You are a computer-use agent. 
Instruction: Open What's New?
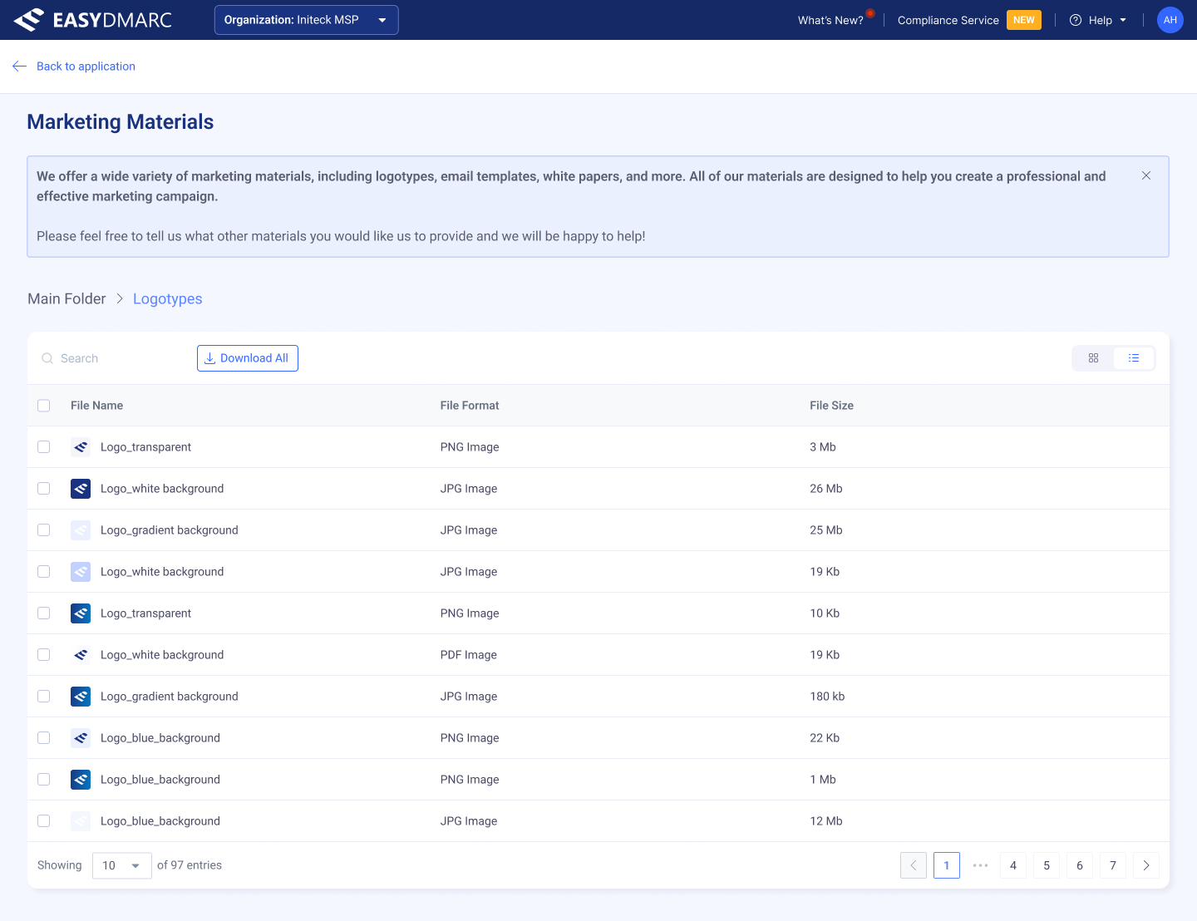(x=830, y=20)
